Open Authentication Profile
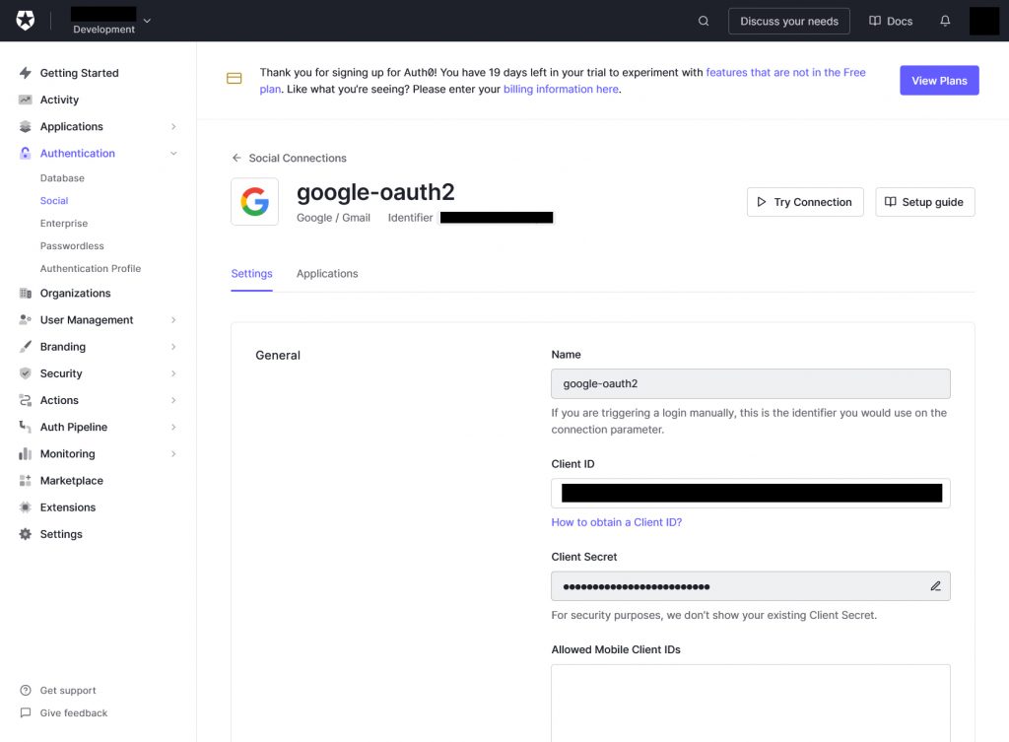1009x742 pixels. tap(91, 268)
